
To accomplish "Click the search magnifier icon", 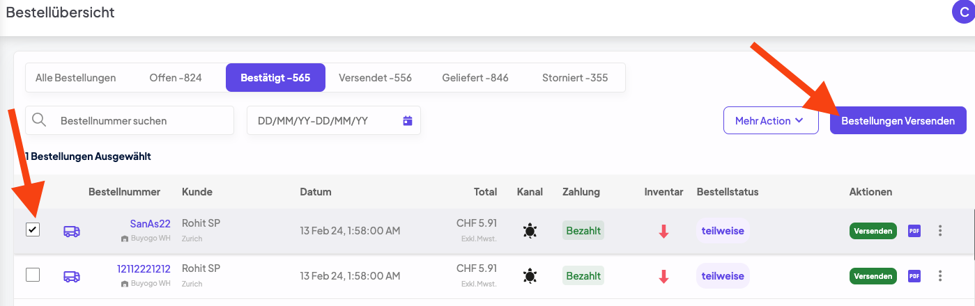I will pos(40,120).
